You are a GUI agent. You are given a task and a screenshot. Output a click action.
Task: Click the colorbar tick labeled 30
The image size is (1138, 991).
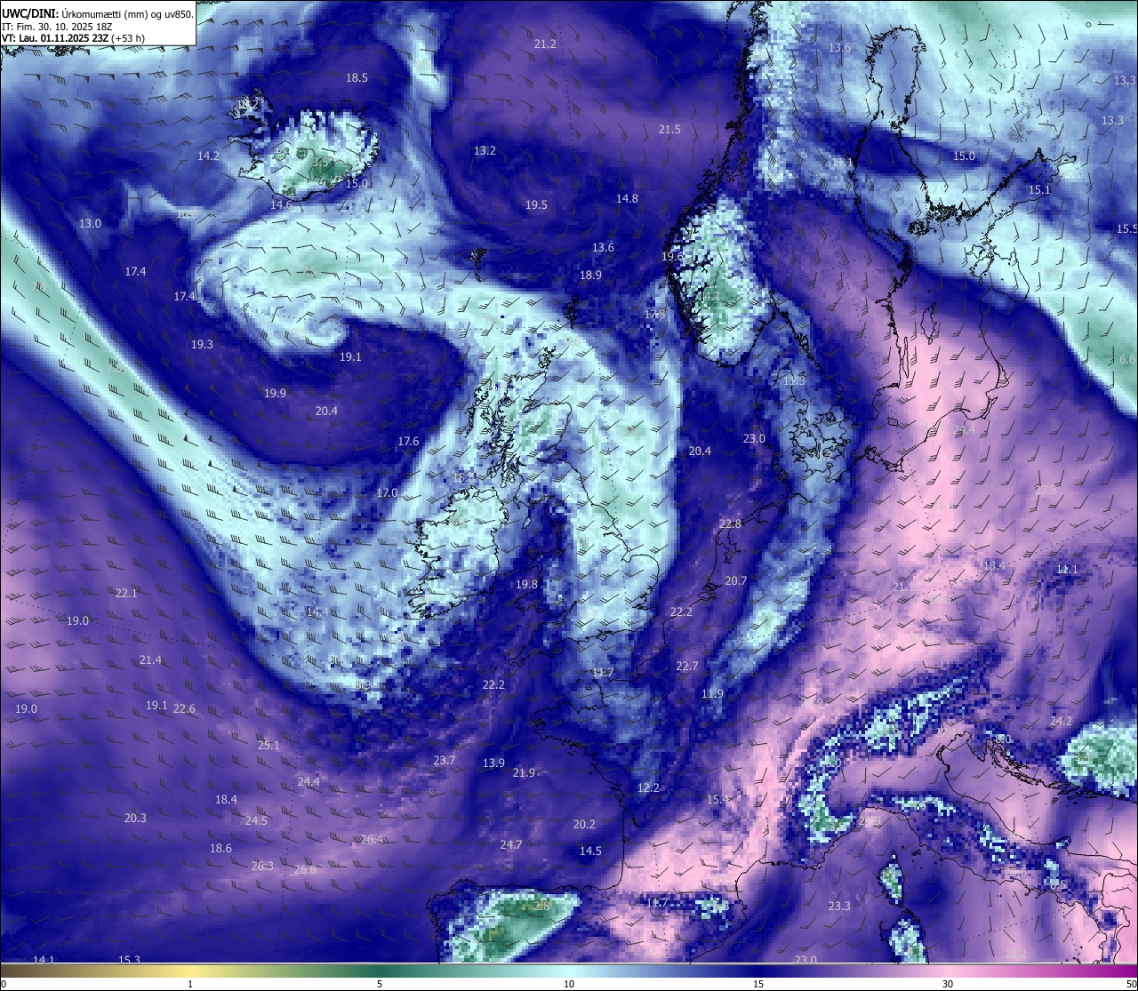click(x=948, y=984)
